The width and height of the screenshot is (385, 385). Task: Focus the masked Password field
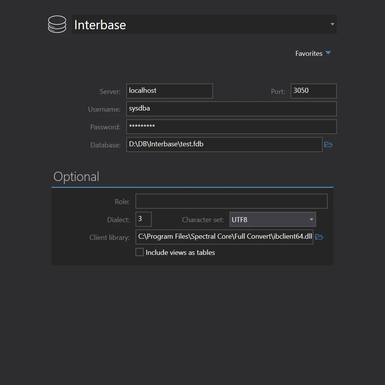(x=231, y=127)
